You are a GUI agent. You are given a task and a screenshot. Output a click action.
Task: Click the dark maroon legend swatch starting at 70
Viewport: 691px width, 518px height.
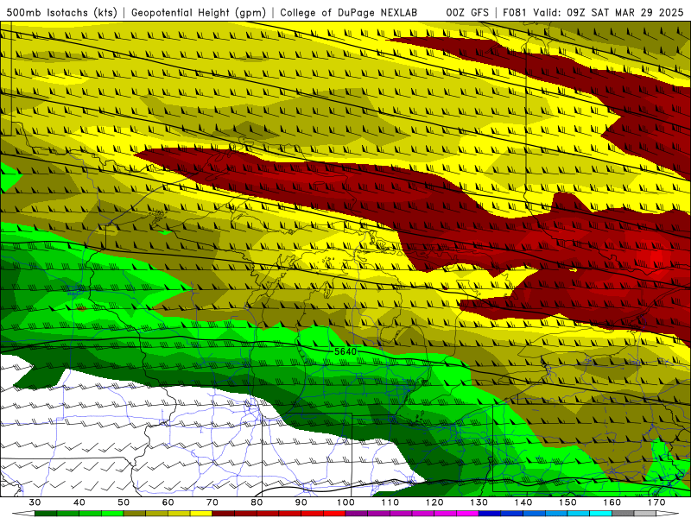click(x=224, y=514)
